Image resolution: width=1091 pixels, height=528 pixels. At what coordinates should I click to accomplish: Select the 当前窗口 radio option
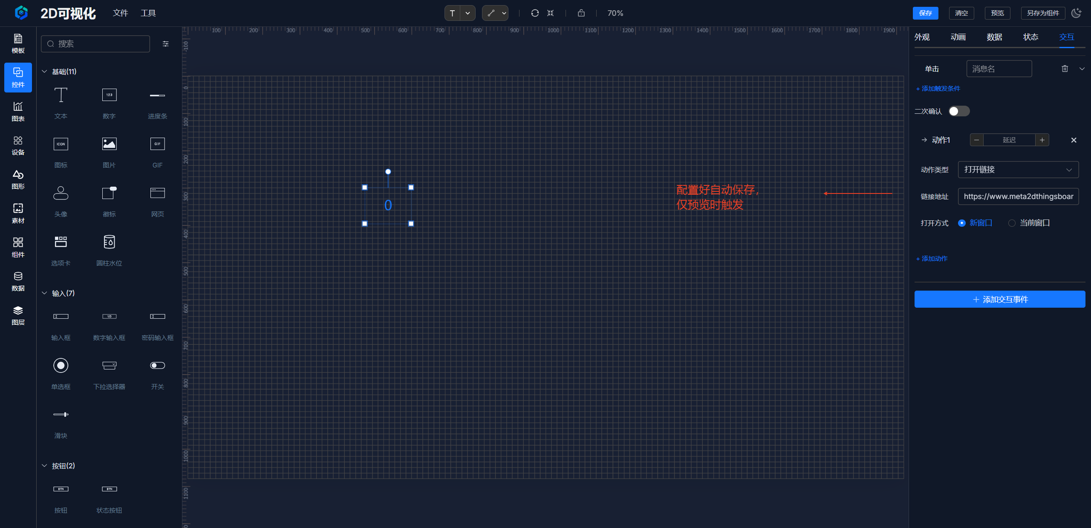pos(1012,223)
